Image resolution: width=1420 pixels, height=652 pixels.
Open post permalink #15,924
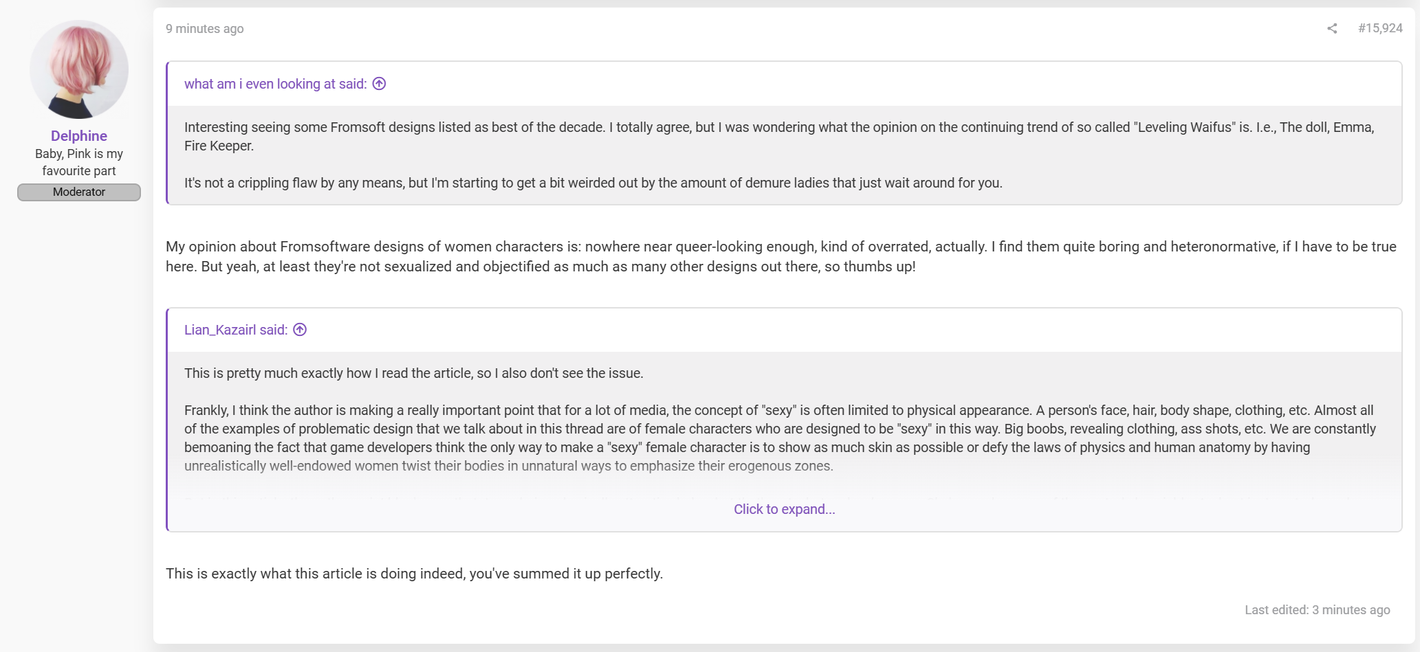click(1380, 28)
